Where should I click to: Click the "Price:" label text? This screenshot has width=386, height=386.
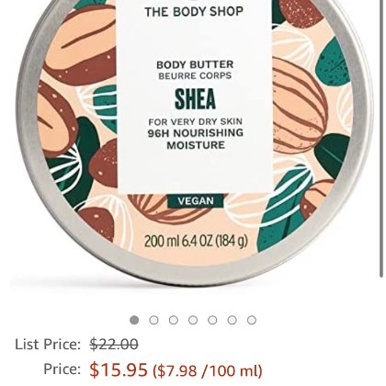coord(62,369)
